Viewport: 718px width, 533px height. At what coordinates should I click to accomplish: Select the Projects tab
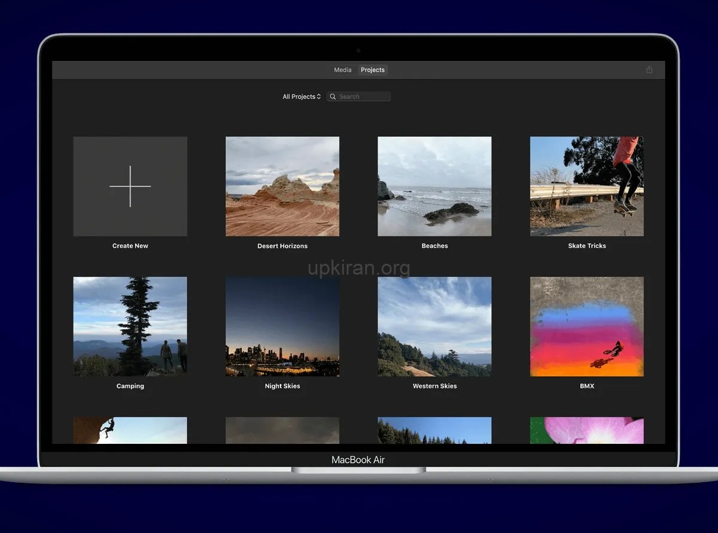click(373, 70)
